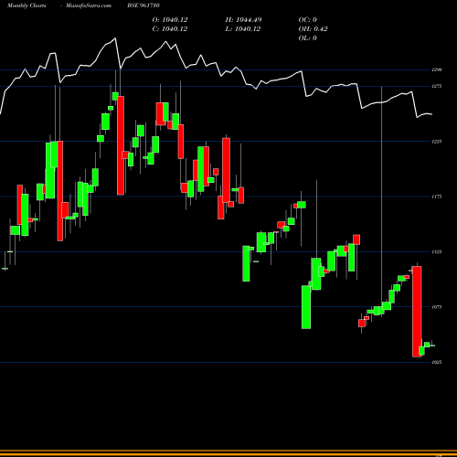This screenshot has width=457, height=457.
Task: Click the 'OH: 0.42' readout
Action: 313,29
